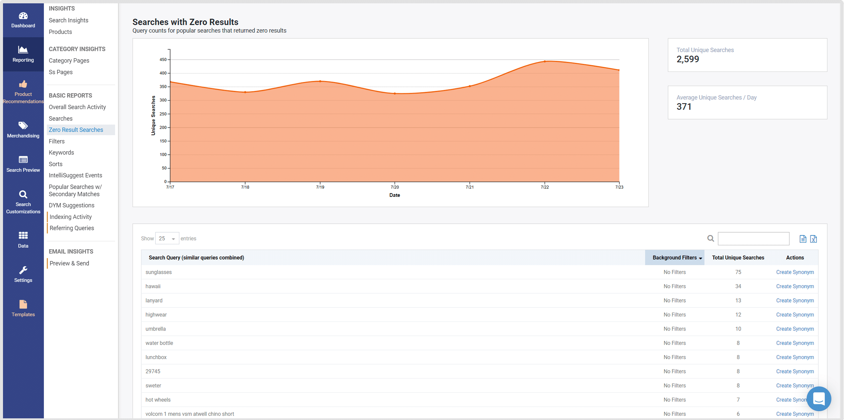Click the Total Unique Searches 2,599 card
Screen dimensions: 845x420
click(747, 55)
